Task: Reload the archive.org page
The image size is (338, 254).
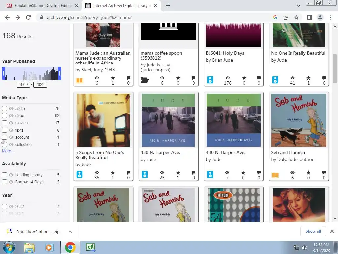Action: [x=28, y=17]
